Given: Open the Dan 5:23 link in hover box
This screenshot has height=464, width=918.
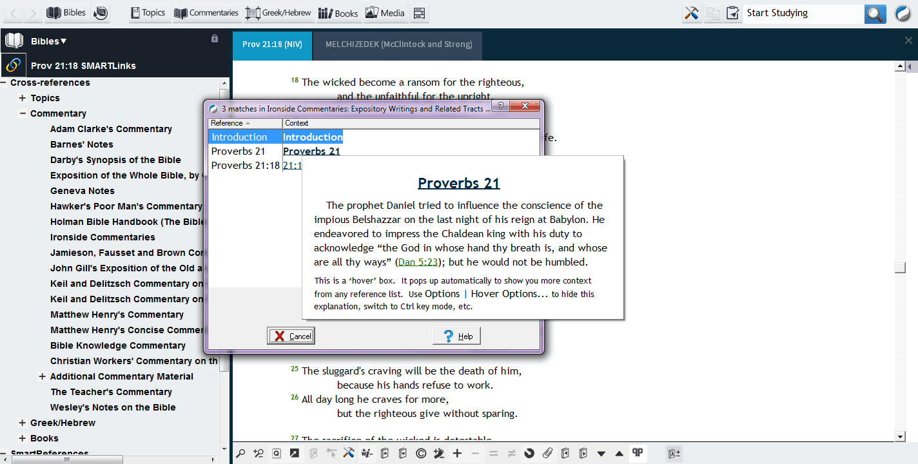Looking at the screenshot, I should pos(417,262).
